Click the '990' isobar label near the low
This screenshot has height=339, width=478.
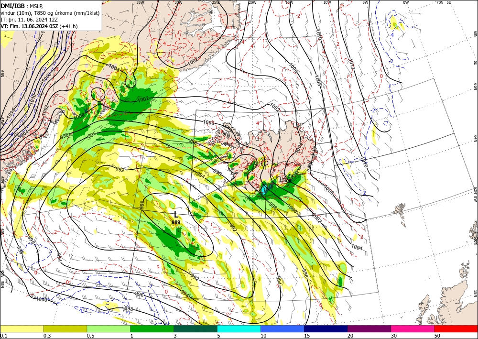(x=142, y=204)
